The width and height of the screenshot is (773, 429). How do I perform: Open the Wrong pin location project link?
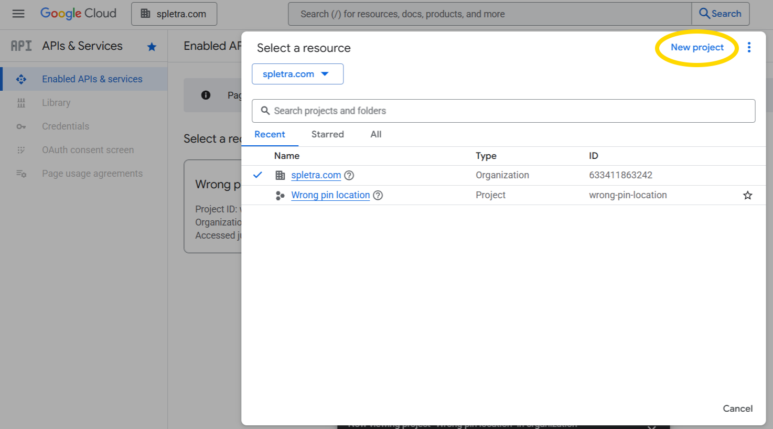tap(330, 195)
